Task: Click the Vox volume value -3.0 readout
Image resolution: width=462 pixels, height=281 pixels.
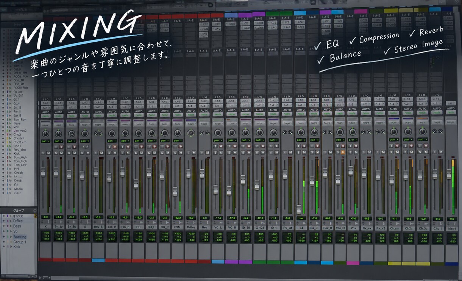Action: [353, 219]
